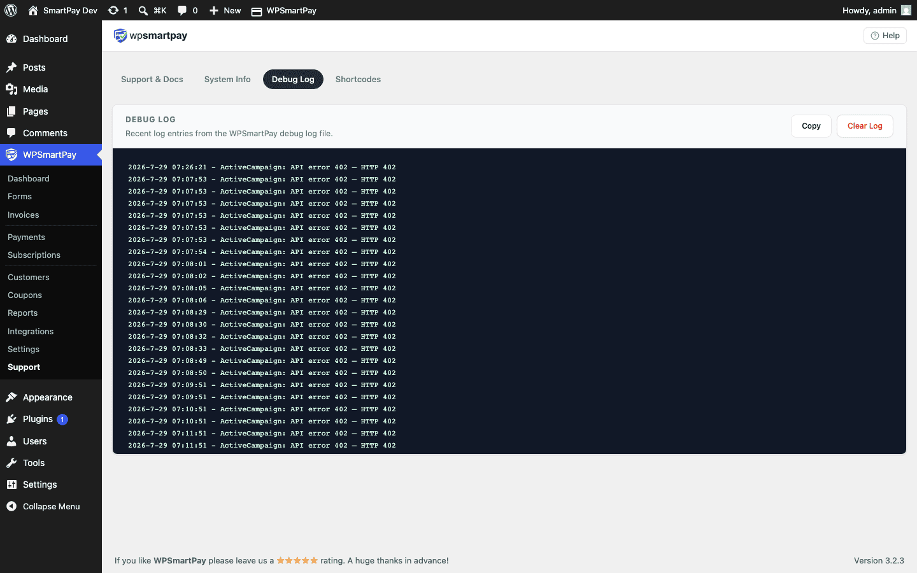The width and height of the screenshot is (917, 573).
Task: Click the Comments icon in sidebar
Action: (x=11, y=133)
